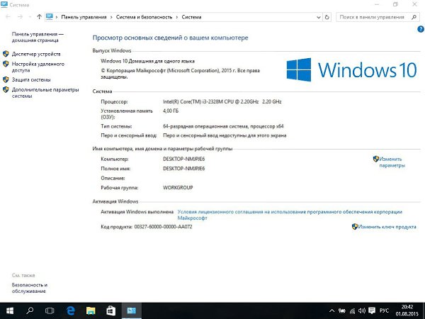Click the taskbar search magnifier icon
The width and height of the screenshot is (425, 319).
click(x=30, y=310)
